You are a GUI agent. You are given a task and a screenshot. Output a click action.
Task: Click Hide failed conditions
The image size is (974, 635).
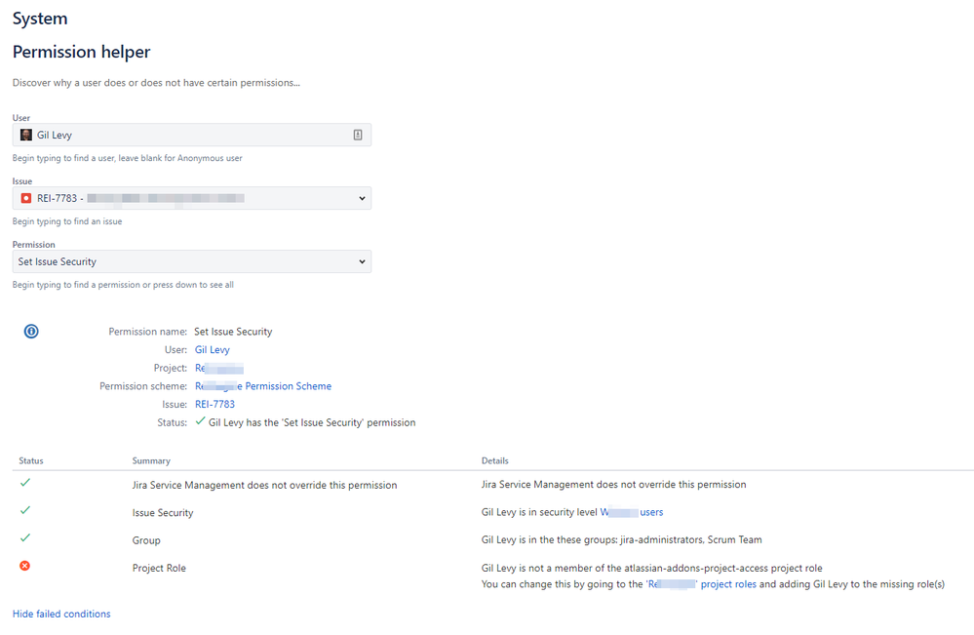(61, 614)
